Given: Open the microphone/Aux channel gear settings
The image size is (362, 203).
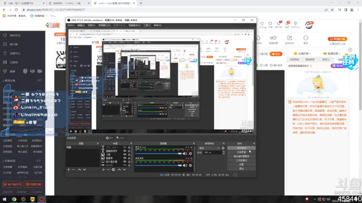Looking at the screenshot, I should coord(191,153).
